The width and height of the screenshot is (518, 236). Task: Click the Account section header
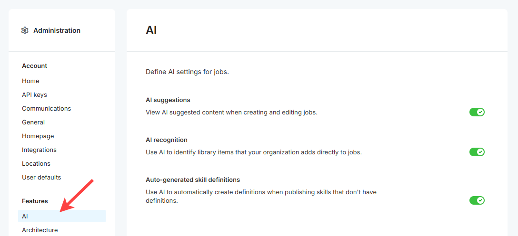coord(34,66)
